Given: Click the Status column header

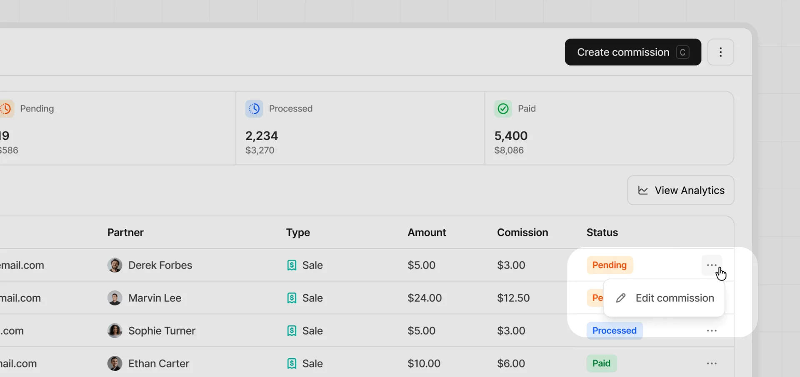Looking at the screenshot, I should (x=602, y=232).
